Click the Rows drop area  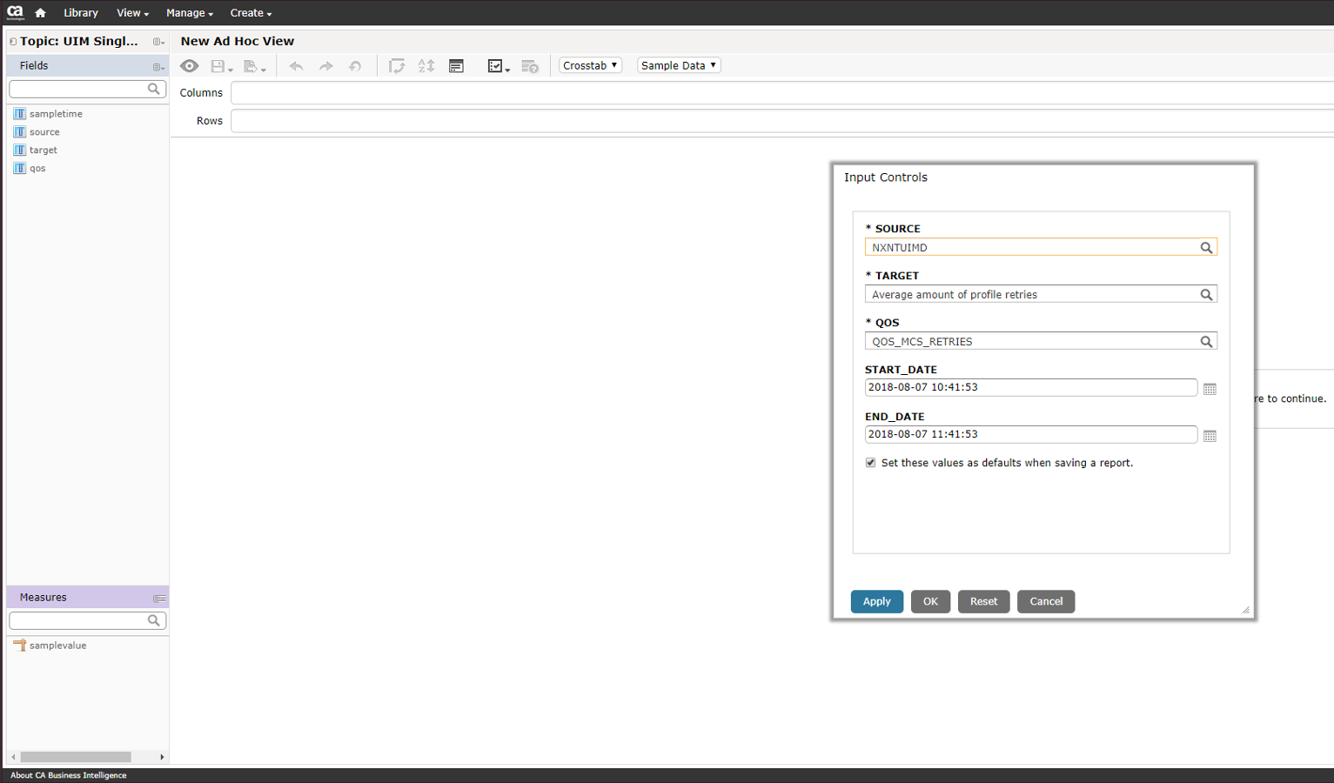tap(781, 121)
